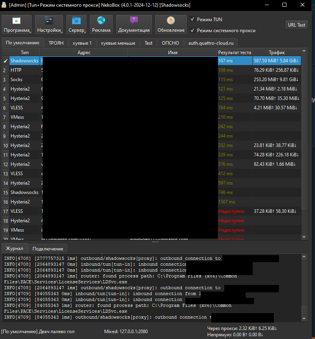Toggle the Режим системного прокси checkbox

(x=192, y=30)
